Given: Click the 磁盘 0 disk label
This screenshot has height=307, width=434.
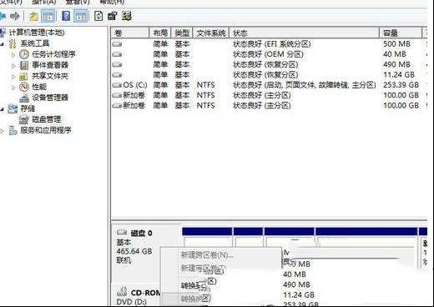Looking at the screenshot, I should [x=141, y=233].
